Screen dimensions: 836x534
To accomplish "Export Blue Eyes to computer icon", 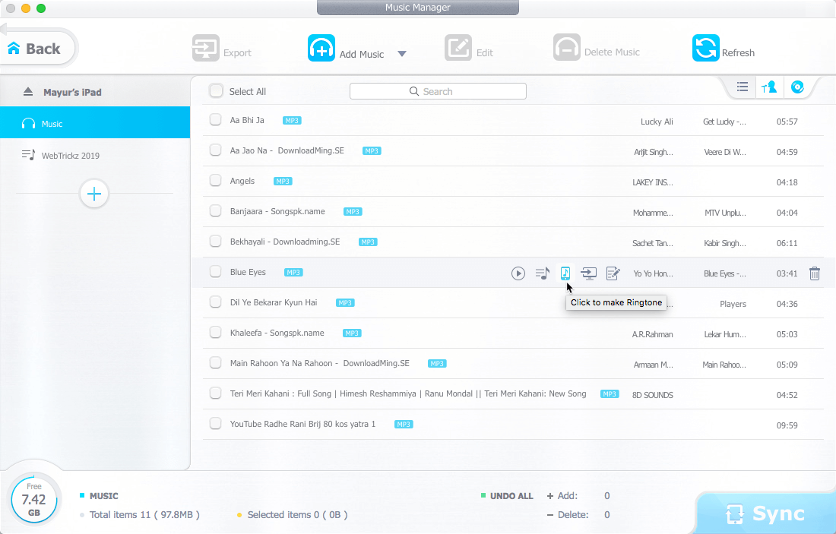I will 588,273.
